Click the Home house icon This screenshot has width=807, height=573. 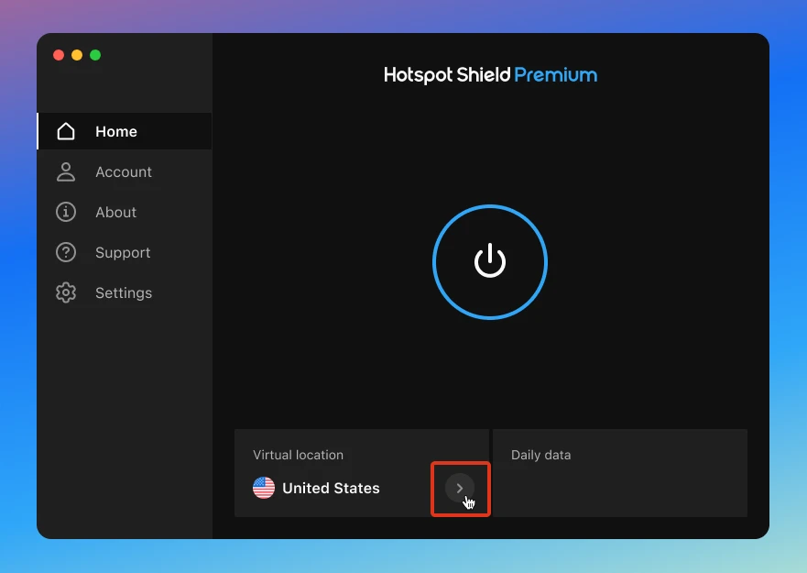66,131
